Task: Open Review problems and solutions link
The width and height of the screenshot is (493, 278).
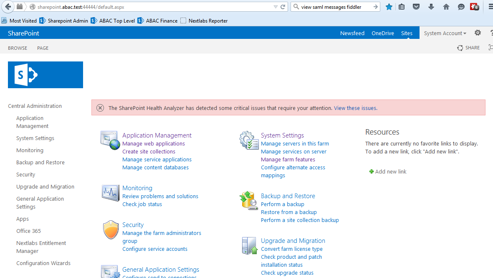Action: [160, 196]
